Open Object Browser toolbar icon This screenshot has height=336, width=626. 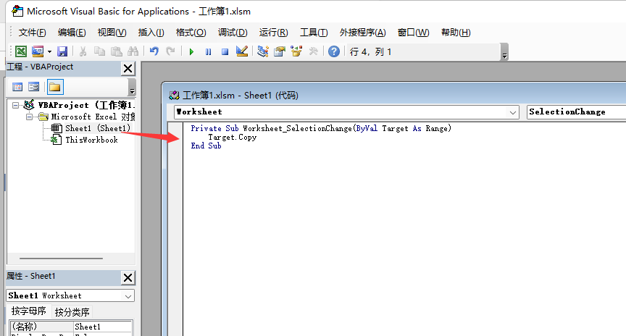pos(296,51)
